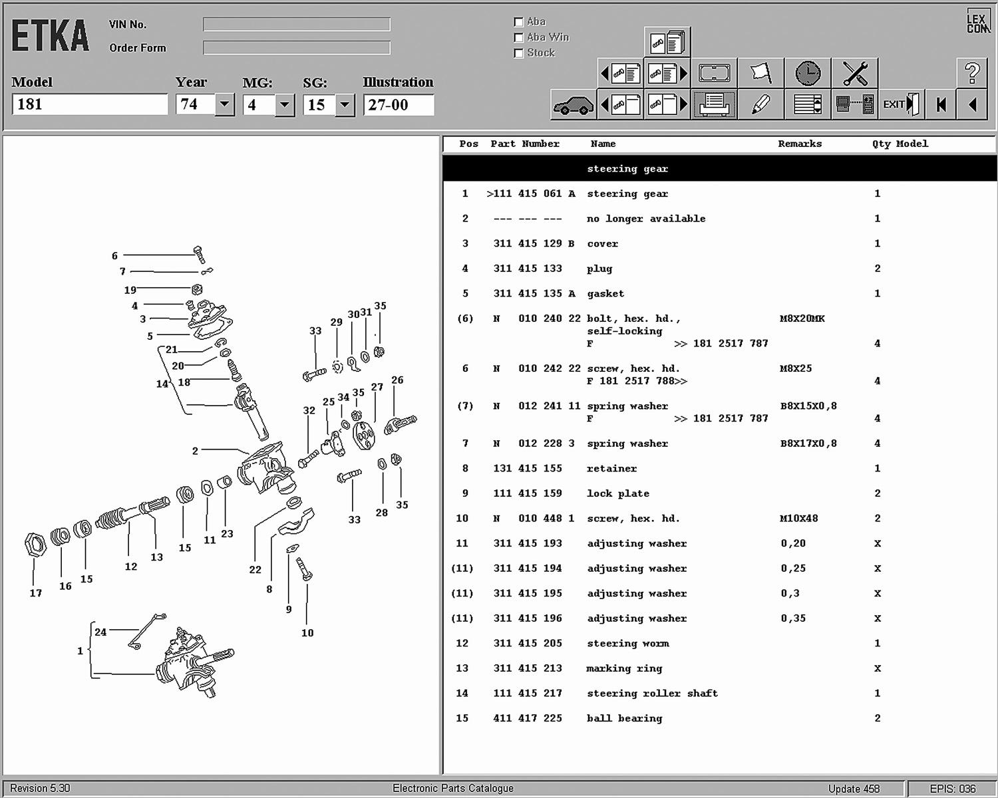Screen dimensions: 998x798
Task: Open the MG dropdown list
Action: click(x=285, y=105)
